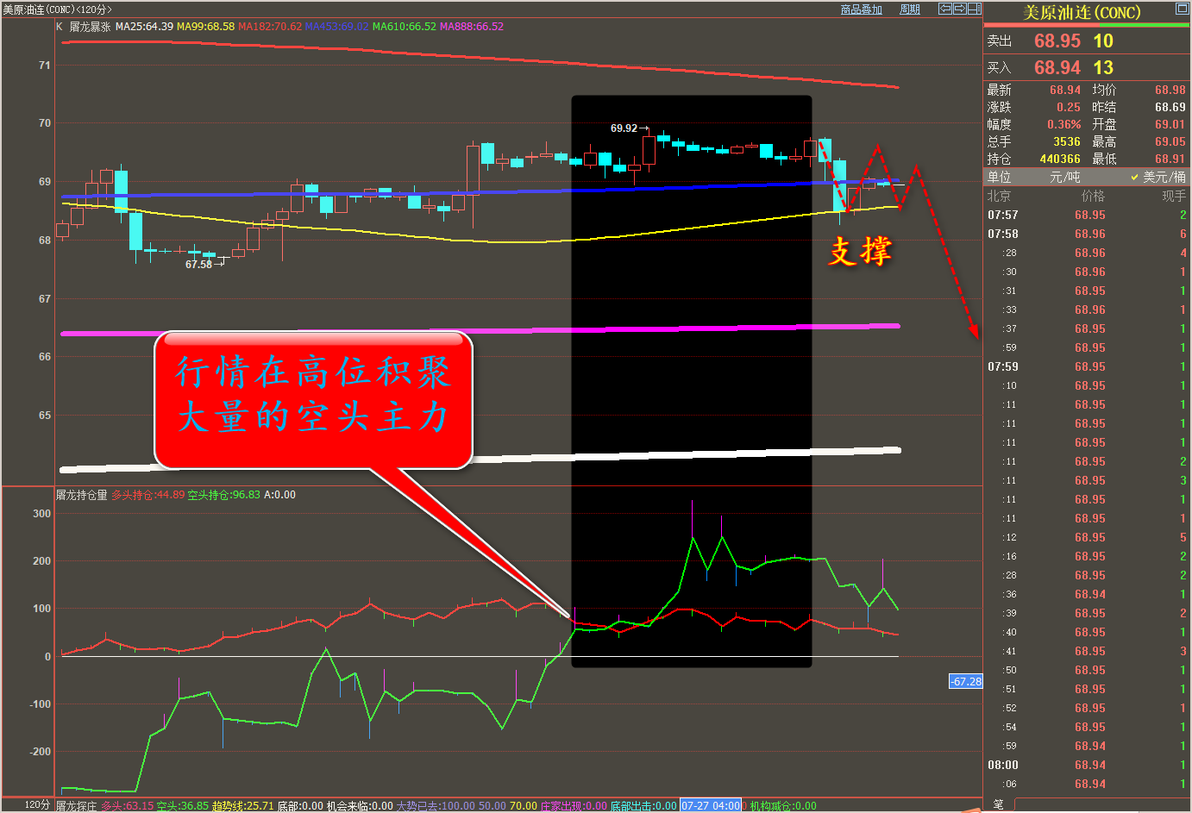This screenshot has height=813, width=1192.
Task: Click the 买入 price 68.94
Action: [1057, 68]
